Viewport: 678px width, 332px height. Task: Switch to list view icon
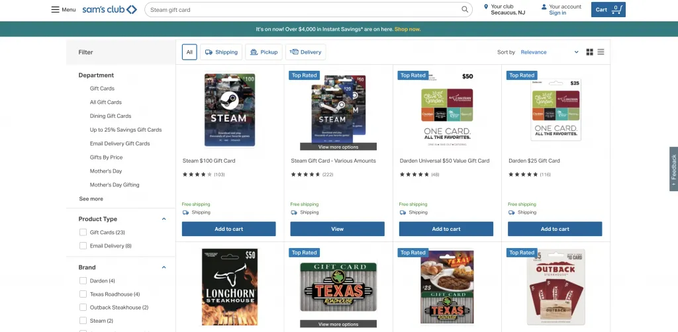601,52
